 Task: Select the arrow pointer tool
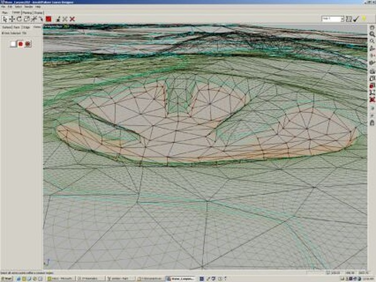4,19
